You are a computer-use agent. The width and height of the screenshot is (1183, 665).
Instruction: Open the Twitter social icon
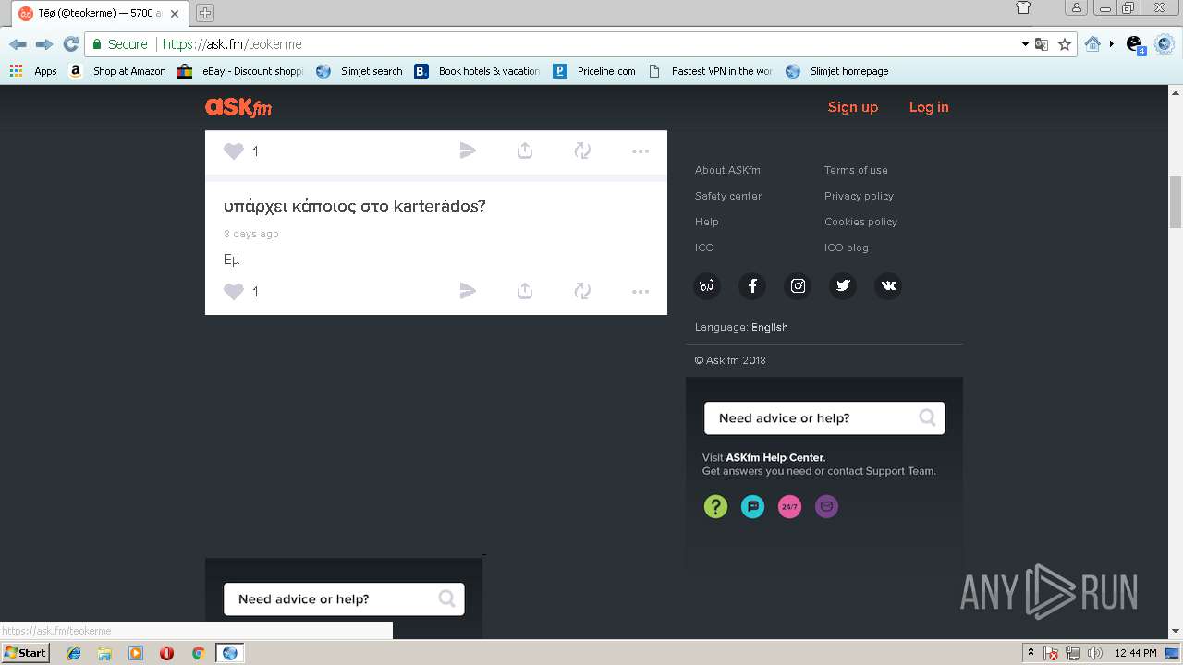click(x=843, y=286)
